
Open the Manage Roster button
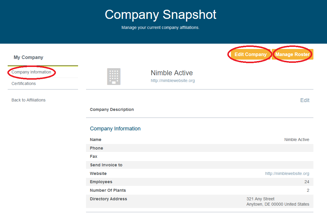point(292,54)
